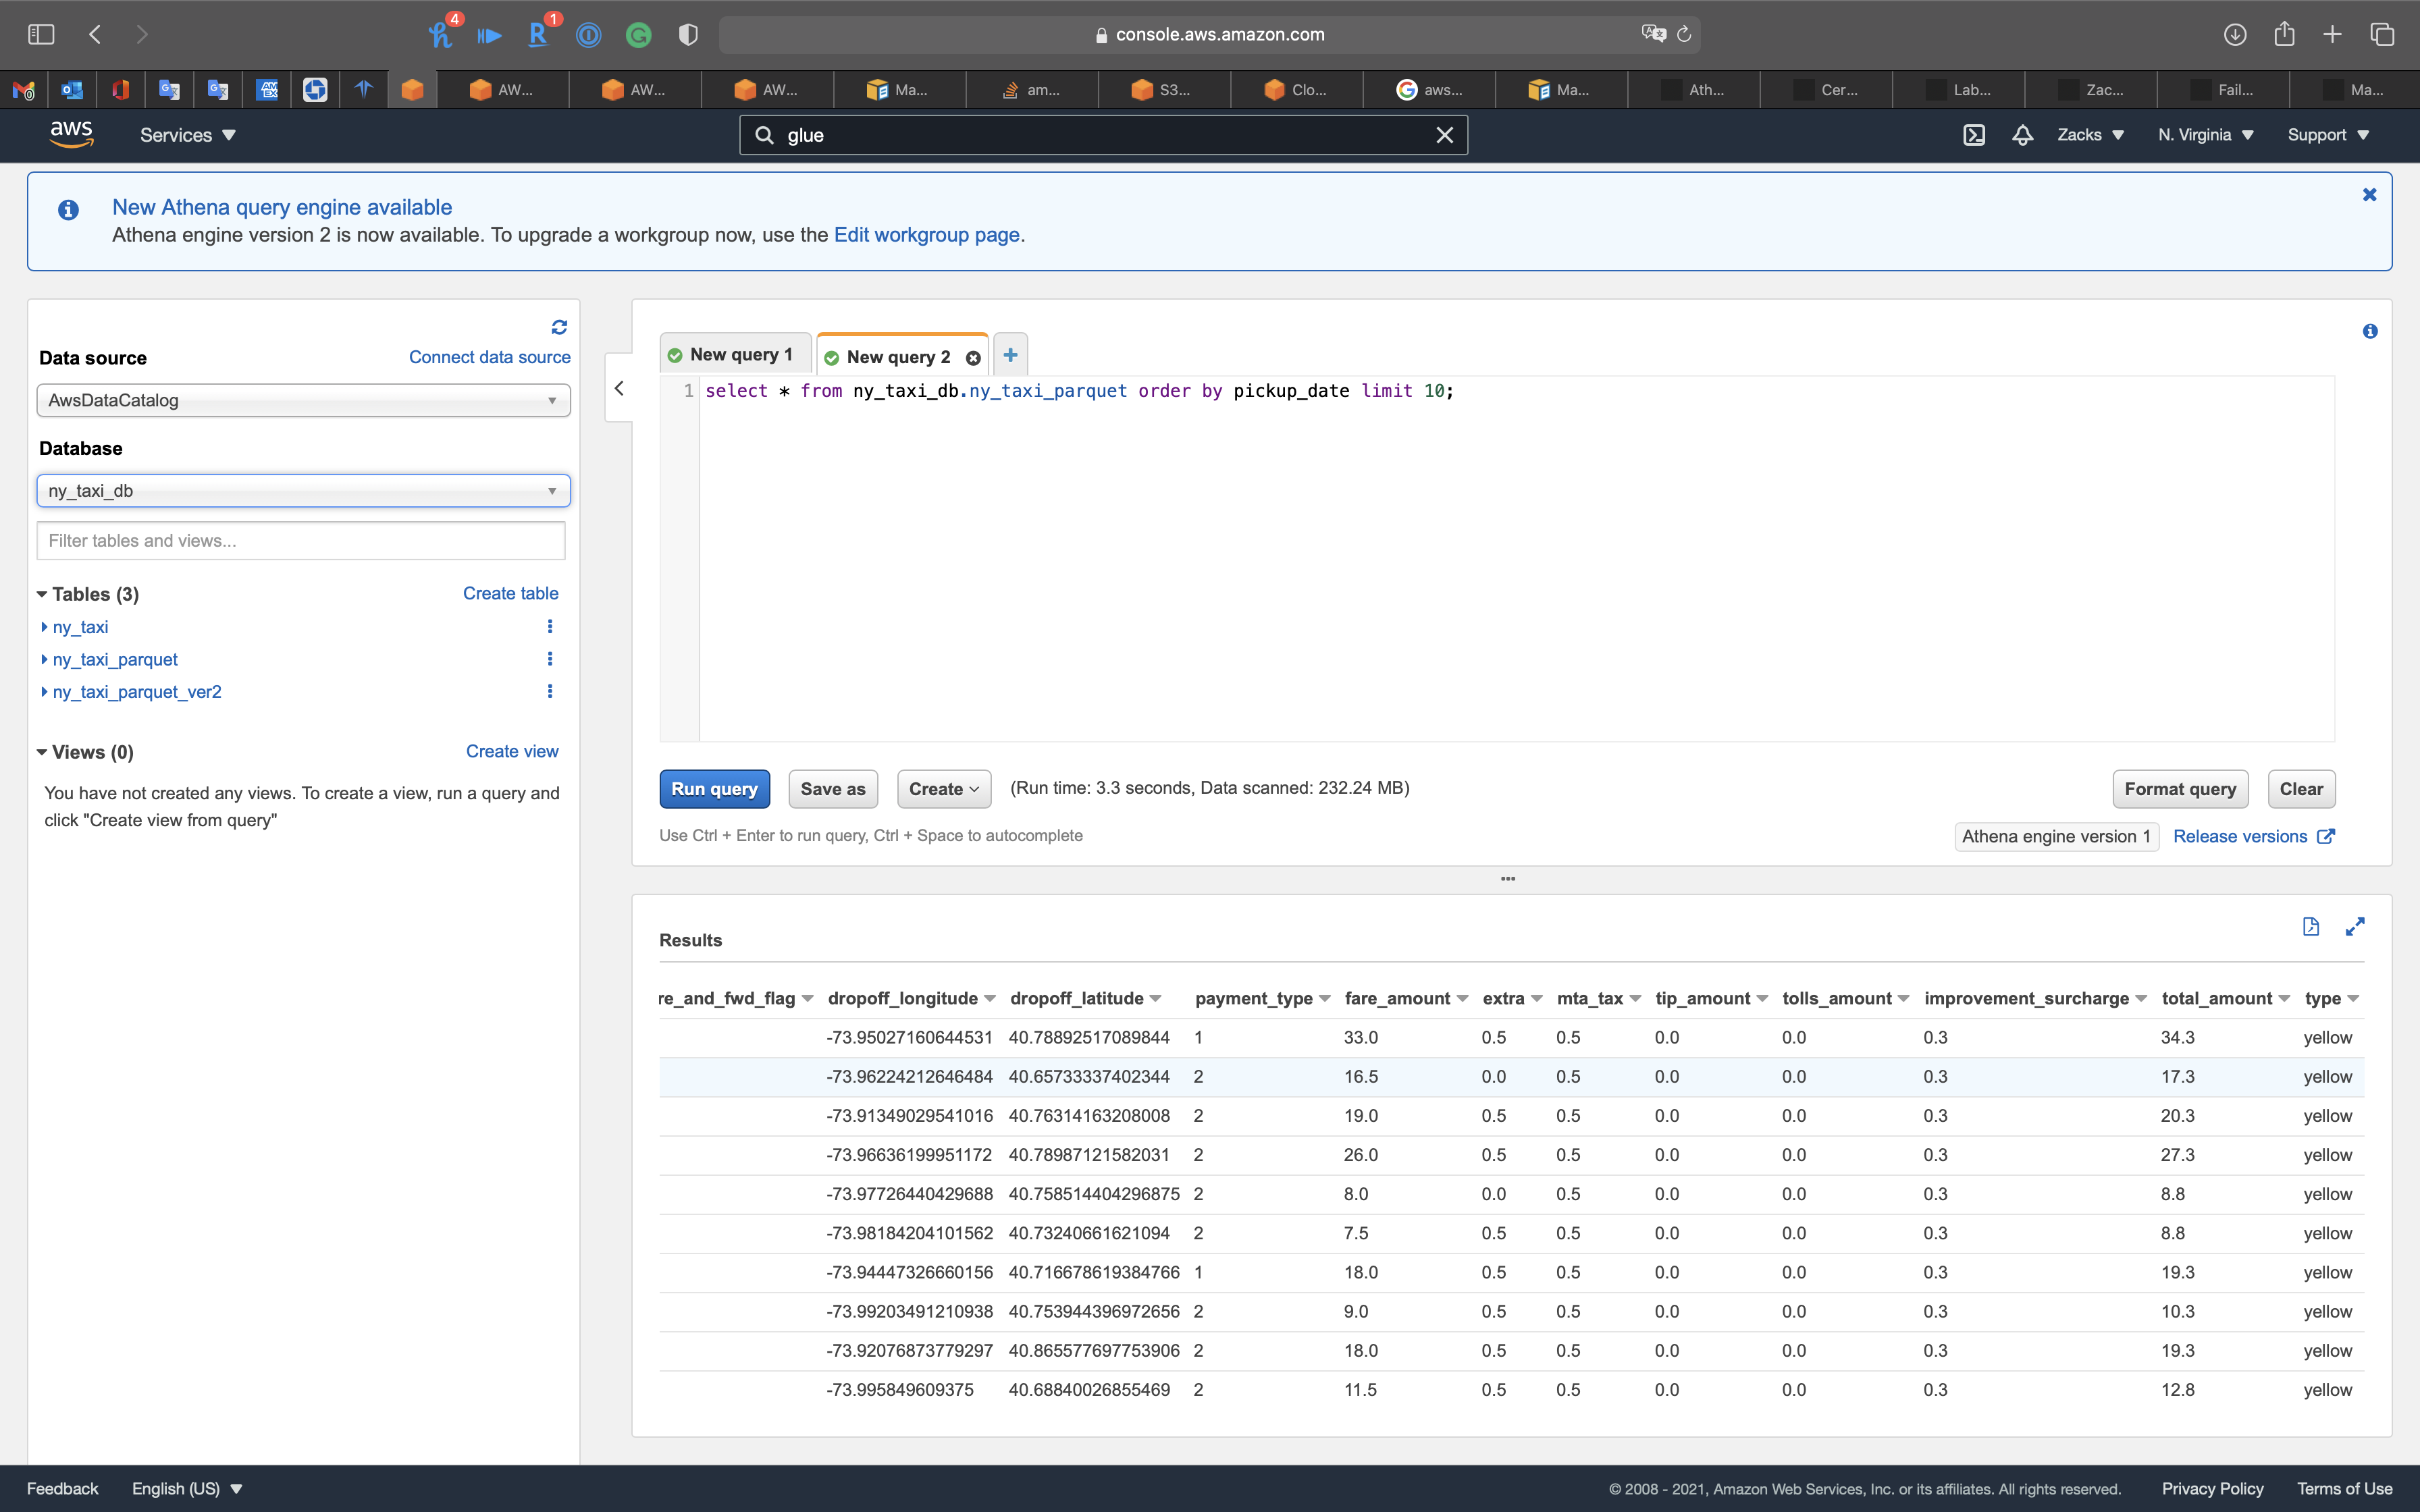Open AWS CloudShell from the top bar
The image size is (2420, 1512).
tap(1974, 135)
